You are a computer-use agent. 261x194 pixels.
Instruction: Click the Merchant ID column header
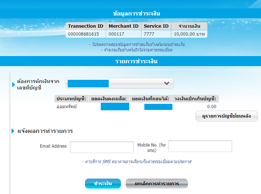click(123, 26)
